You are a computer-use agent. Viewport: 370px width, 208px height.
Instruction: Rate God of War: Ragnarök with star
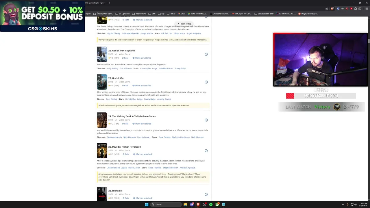(x=125, y=58)
